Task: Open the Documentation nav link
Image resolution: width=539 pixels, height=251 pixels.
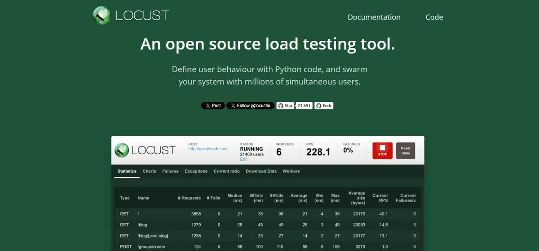Action: click(374, 17)
